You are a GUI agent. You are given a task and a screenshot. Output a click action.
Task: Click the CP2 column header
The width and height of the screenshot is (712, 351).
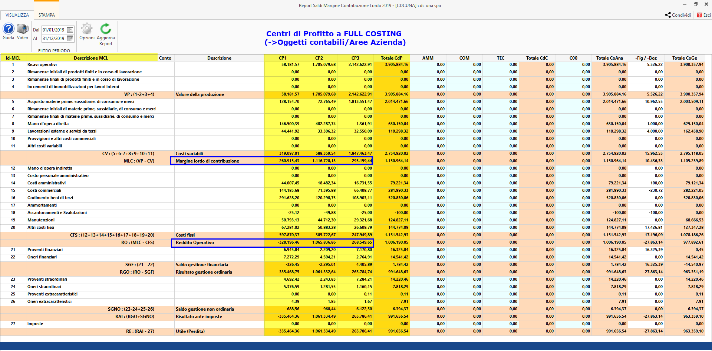(319, 58)
